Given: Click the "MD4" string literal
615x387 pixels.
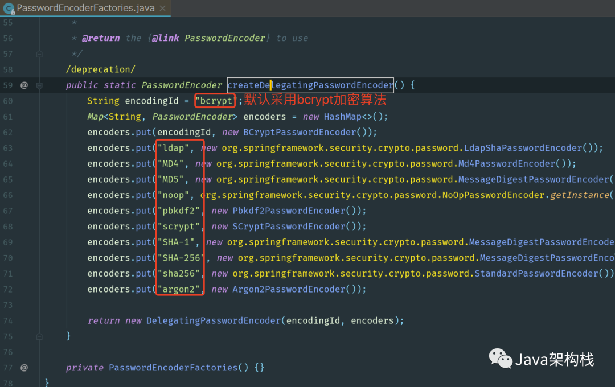Looking at the screenshot, I should (x=171, y=163).
